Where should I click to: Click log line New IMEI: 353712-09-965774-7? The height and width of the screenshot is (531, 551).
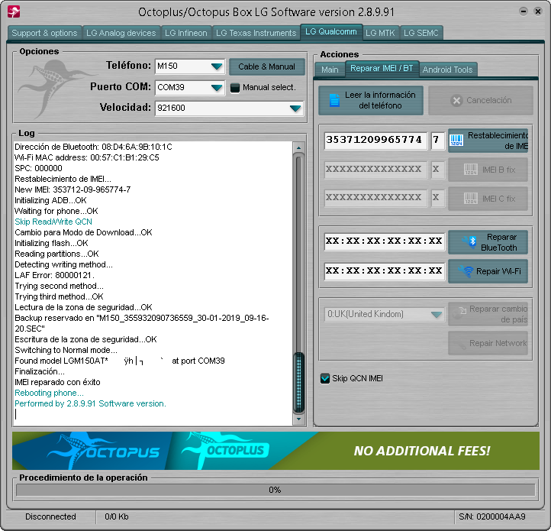click(x=72, y=189)
